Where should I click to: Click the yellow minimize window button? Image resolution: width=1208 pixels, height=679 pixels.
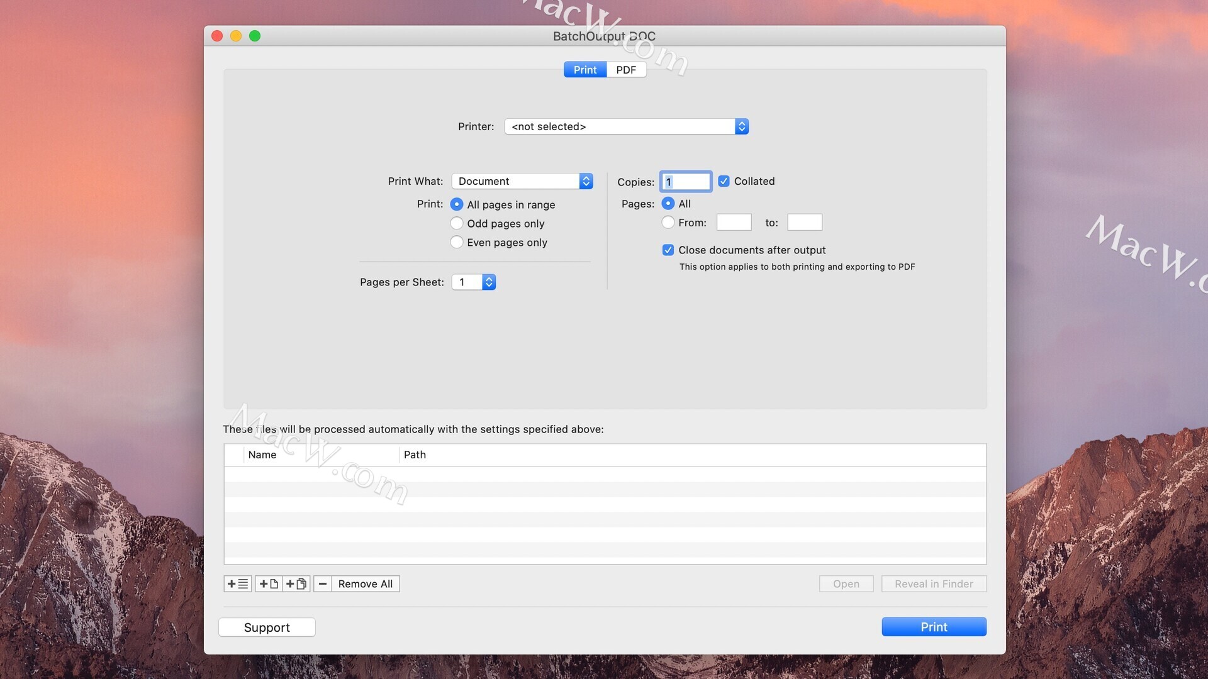(x=236, y=36)
